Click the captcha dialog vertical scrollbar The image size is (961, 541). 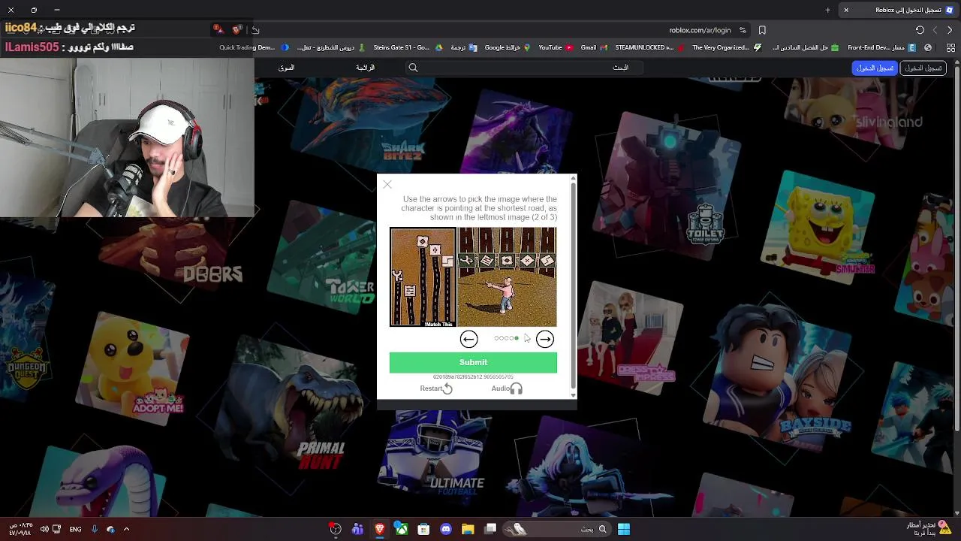pos(574,286)
